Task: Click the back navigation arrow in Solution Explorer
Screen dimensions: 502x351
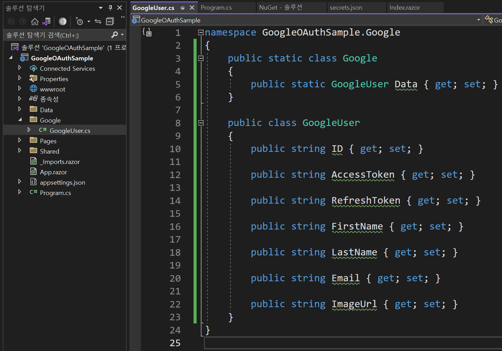Action: (11, 22)
